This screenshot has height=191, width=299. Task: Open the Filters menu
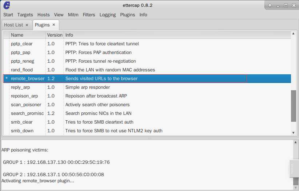(89, 15)
